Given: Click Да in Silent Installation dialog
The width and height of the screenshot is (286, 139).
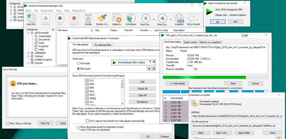Looking at the screenshot, I should point(218,22).
